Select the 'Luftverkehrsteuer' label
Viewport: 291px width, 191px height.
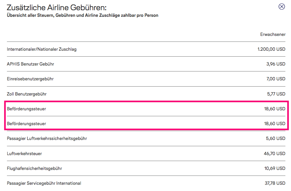point(24,153)
